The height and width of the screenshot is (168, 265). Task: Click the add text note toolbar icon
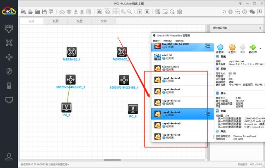(x=158, y=12)
